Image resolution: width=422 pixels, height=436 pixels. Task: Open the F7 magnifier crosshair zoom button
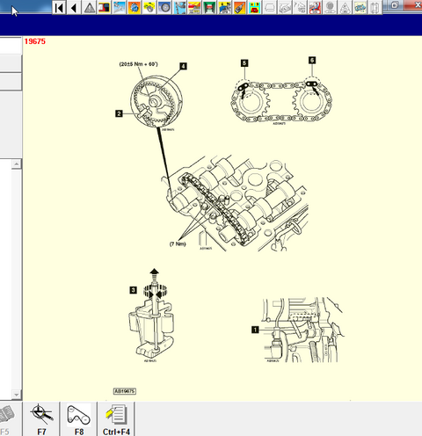point(41,418)
